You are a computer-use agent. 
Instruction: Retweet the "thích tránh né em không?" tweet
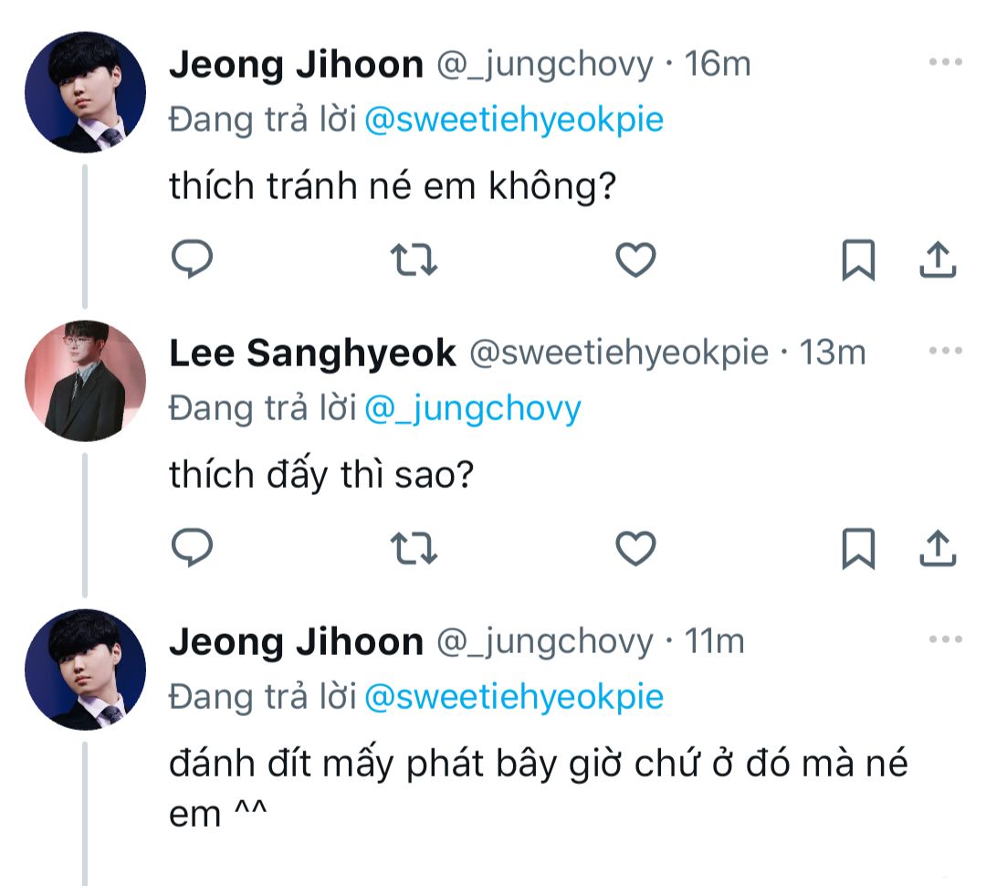coord(414,260)
